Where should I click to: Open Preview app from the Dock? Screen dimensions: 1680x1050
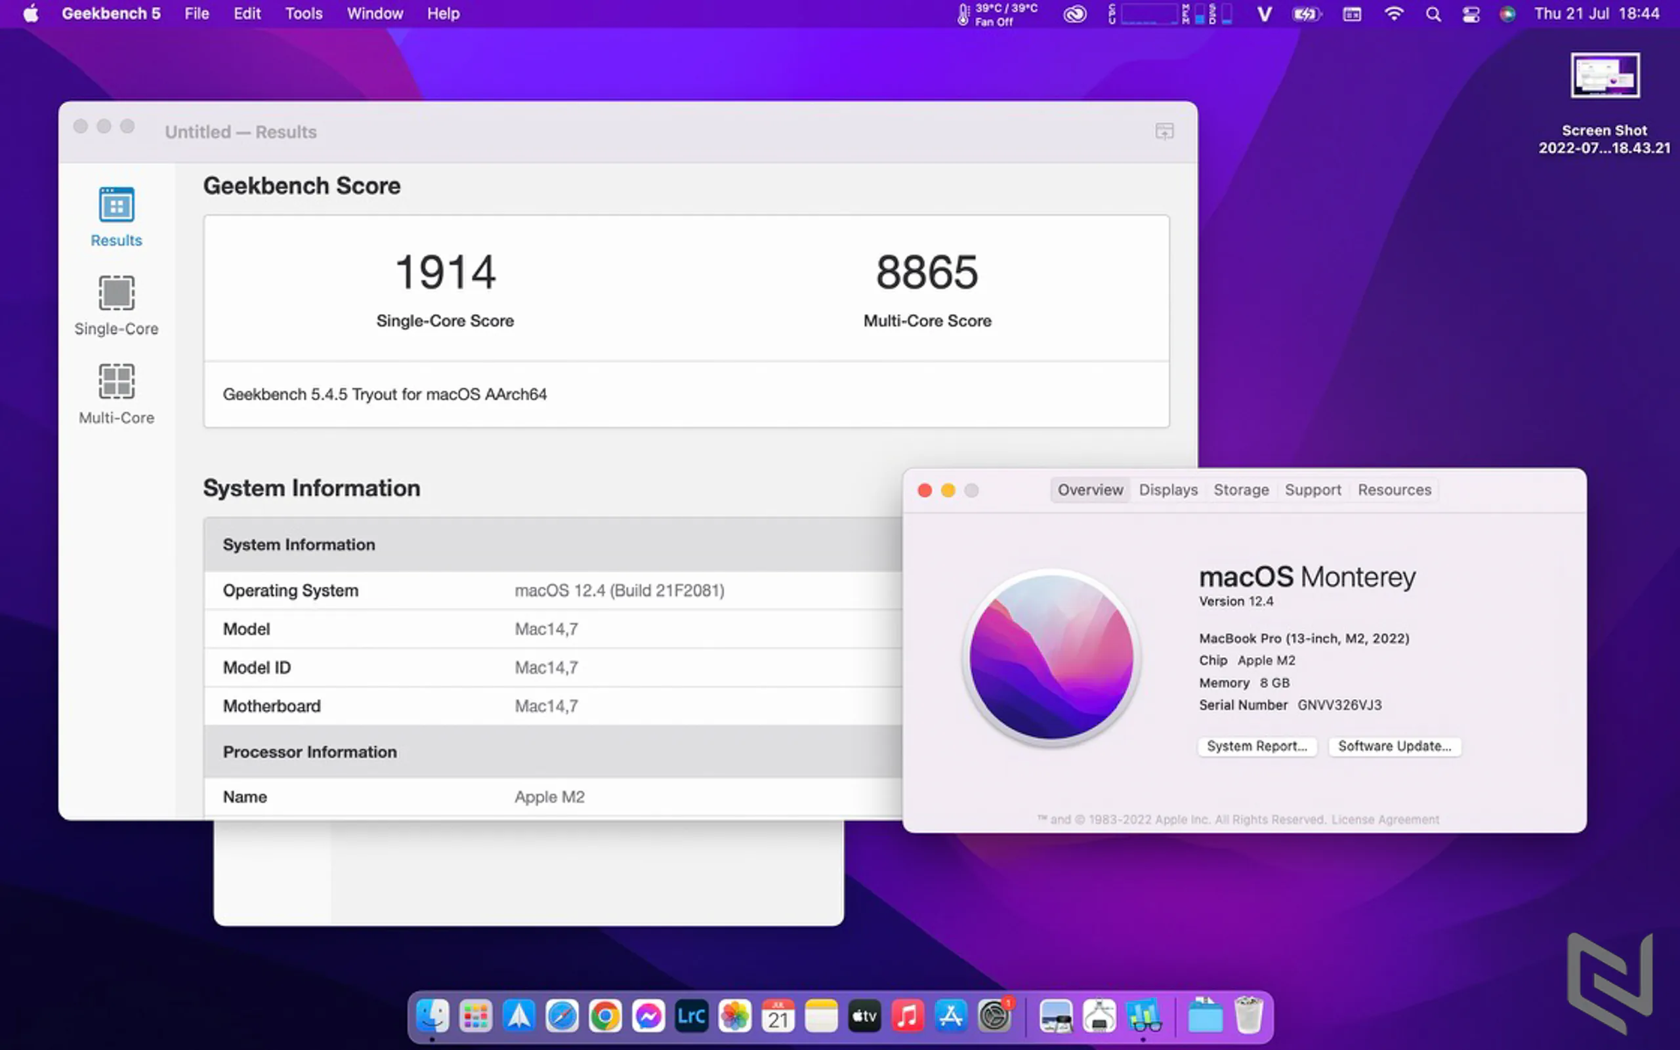point(1056,1016)
